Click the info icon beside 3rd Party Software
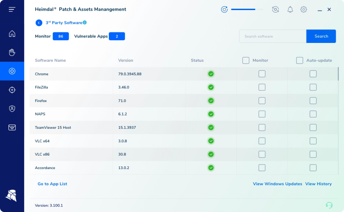 [85, 22]
